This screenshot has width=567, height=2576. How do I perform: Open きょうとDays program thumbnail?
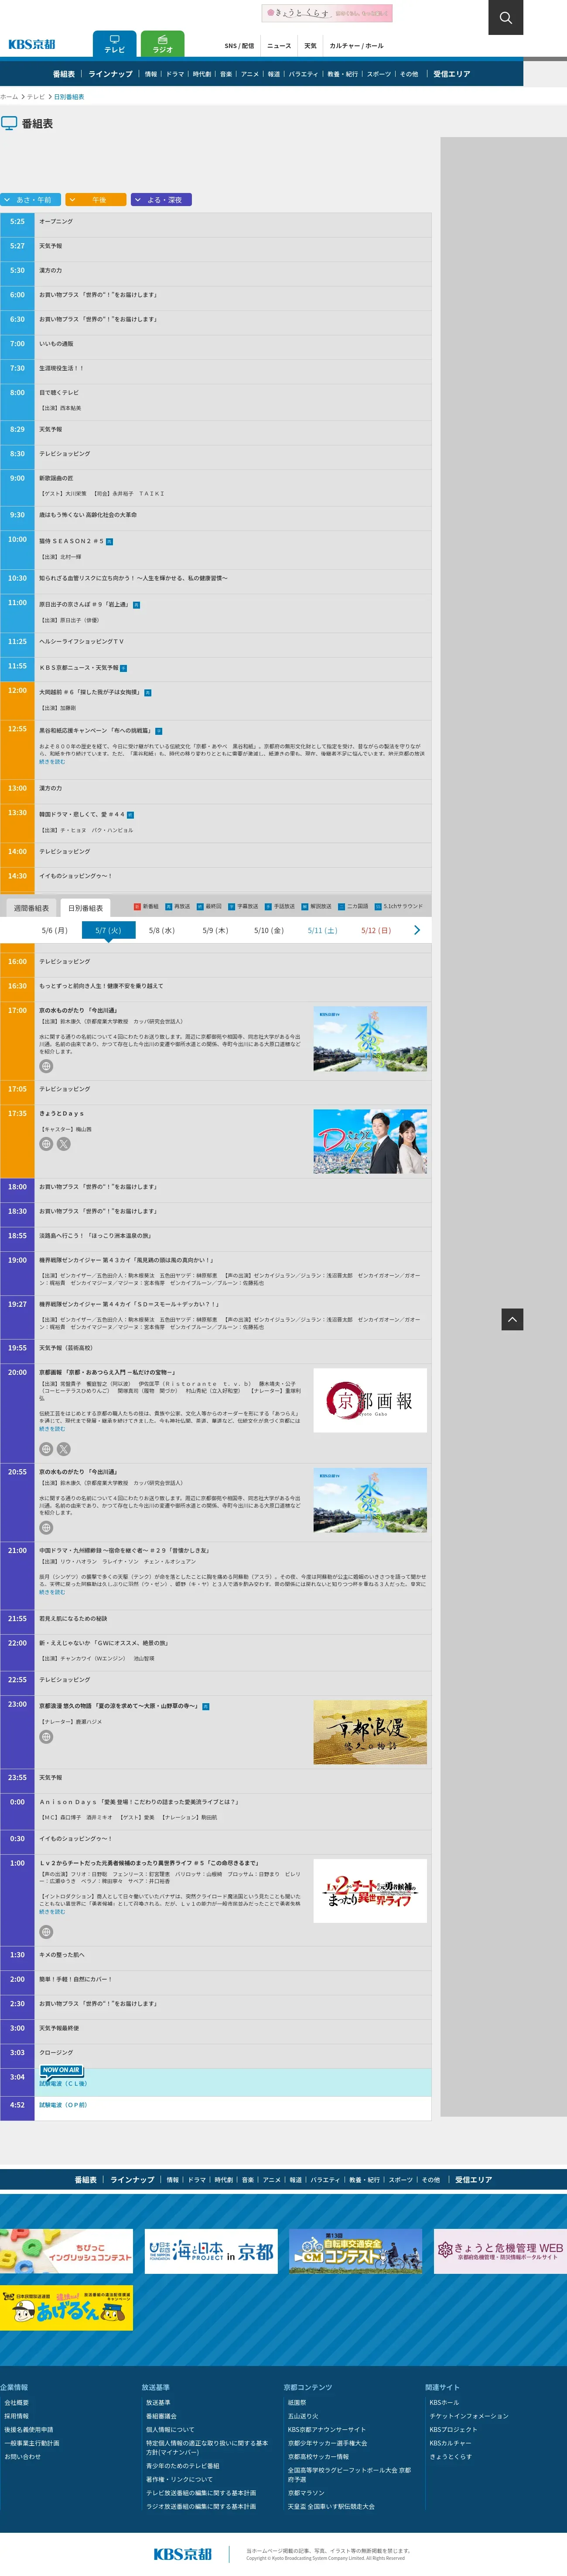point(369,1141)
